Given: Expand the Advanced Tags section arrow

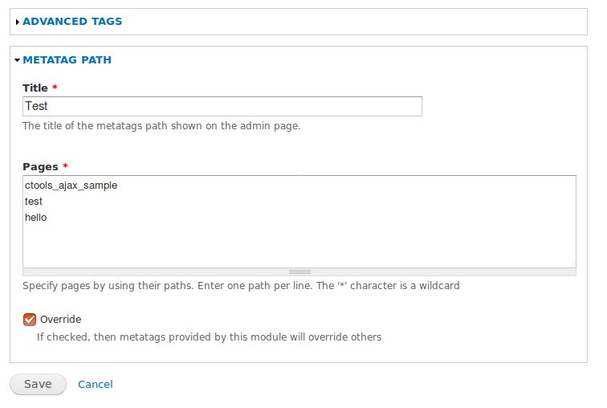Looking at the screenshot, I should coord(18,22).
